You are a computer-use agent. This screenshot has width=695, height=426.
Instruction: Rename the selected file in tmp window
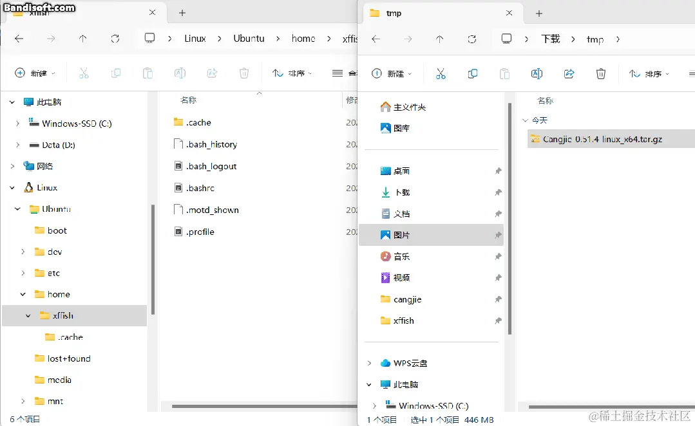537,73
